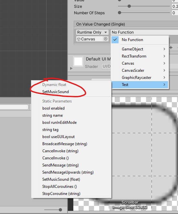Viewport: 178px width, 214px height.
Task: Click the Scrollbar sprite preview image
Action: 145,154
